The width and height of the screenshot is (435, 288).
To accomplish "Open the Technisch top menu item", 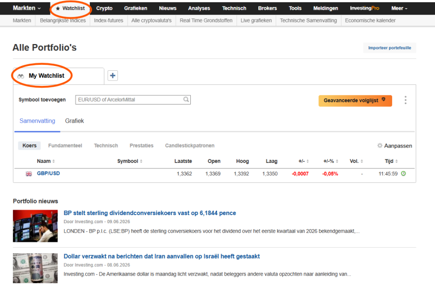I will 234,8.
